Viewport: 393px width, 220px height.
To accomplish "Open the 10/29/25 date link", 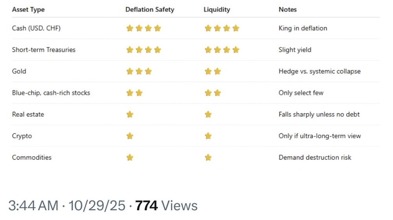I will pos(97,205).
